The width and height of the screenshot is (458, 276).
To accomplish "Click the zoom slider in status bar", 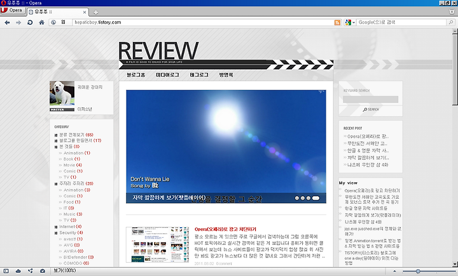I will pos(428,271).
